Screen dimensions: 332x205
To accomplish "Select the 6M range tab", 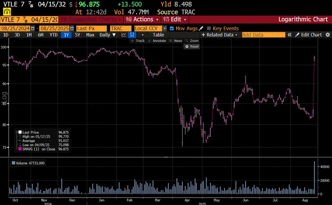I will pos(41,35).
